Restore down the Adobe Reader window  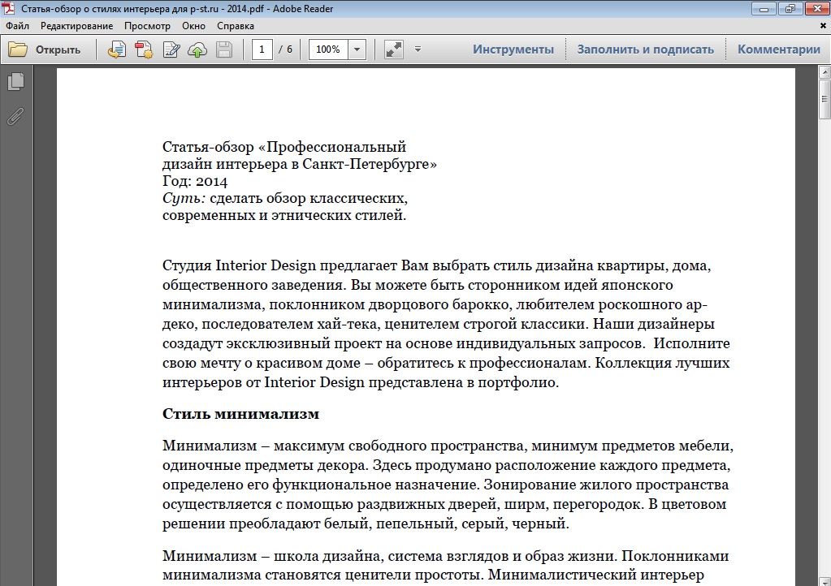point(790,8)
